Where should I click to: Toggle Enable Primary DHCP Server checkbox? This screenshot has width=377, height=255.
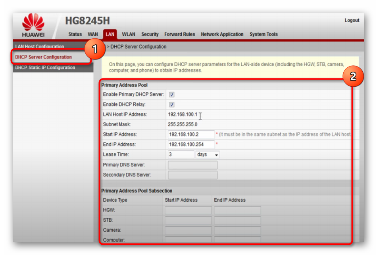172,95
